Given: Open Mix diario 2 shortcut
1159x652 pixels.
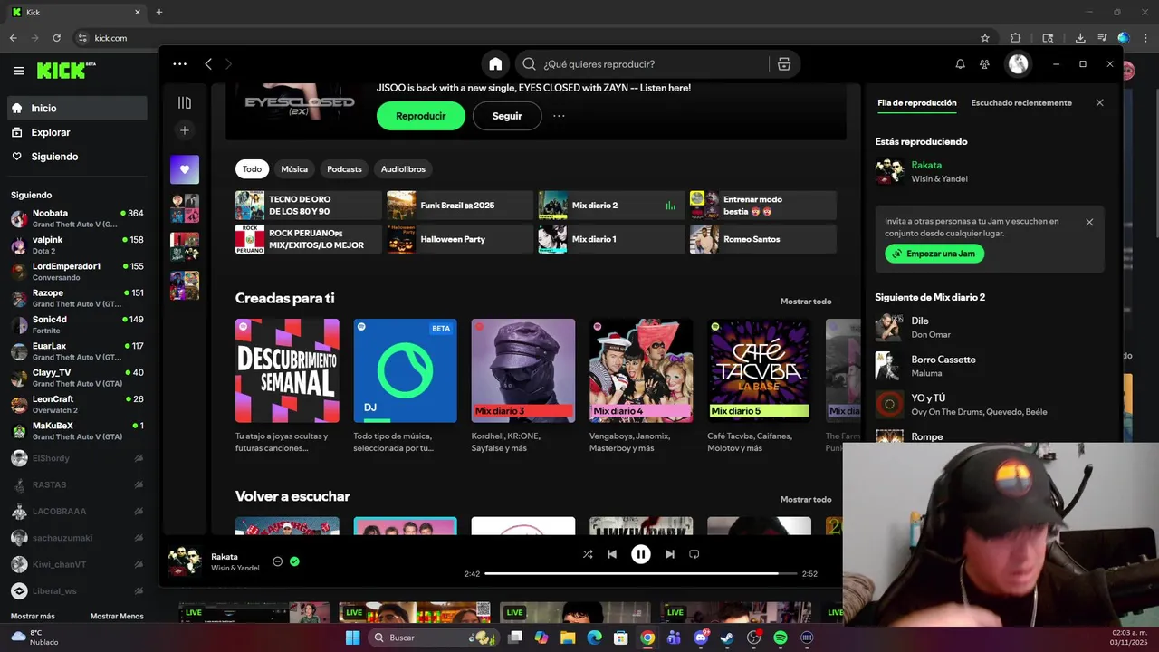Looking at the screenshot, I should [x=611, y=206].
